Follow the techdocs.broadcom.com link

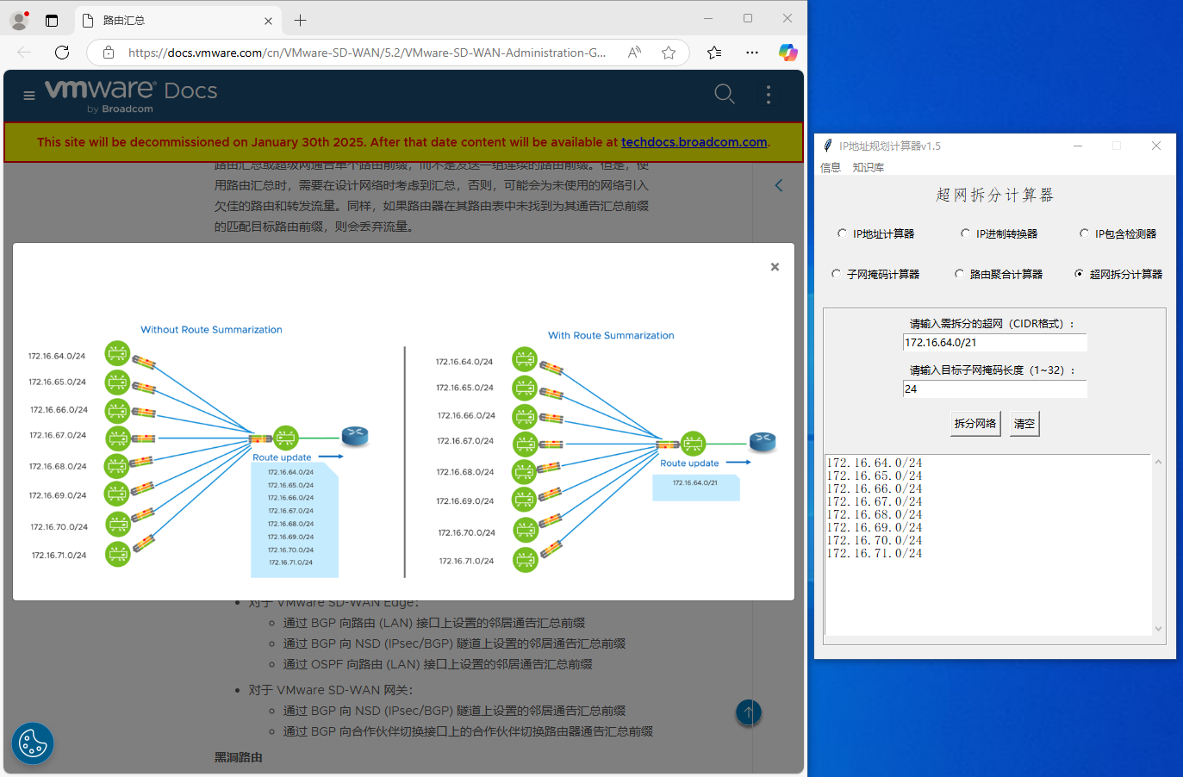694,142
